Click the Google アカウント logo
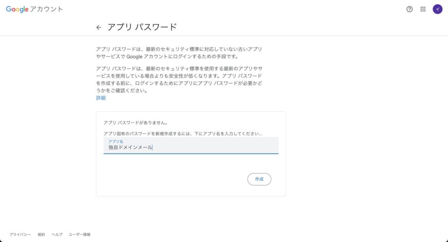448x242 pixels. (34, 9)
